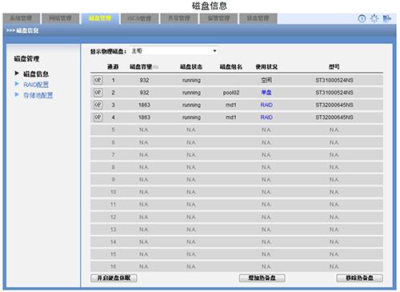This screenshot has height=292, width=400.
Task: Switch to the 报警管理 tab
Action: coord(218,18)
